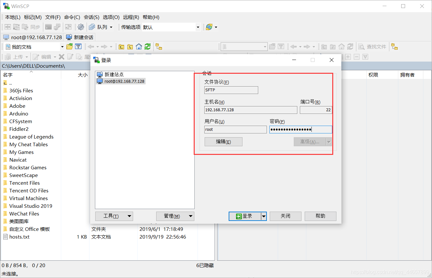
Task: Click the remote panel filter icon
Action: click(281, 47)
